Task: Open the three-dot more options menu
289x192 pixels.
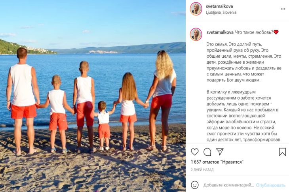Action: click(x=283, y=9)
